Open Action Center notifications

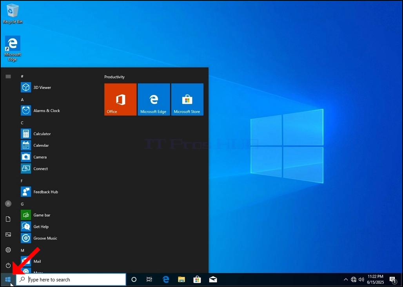(x=393, y=280)
